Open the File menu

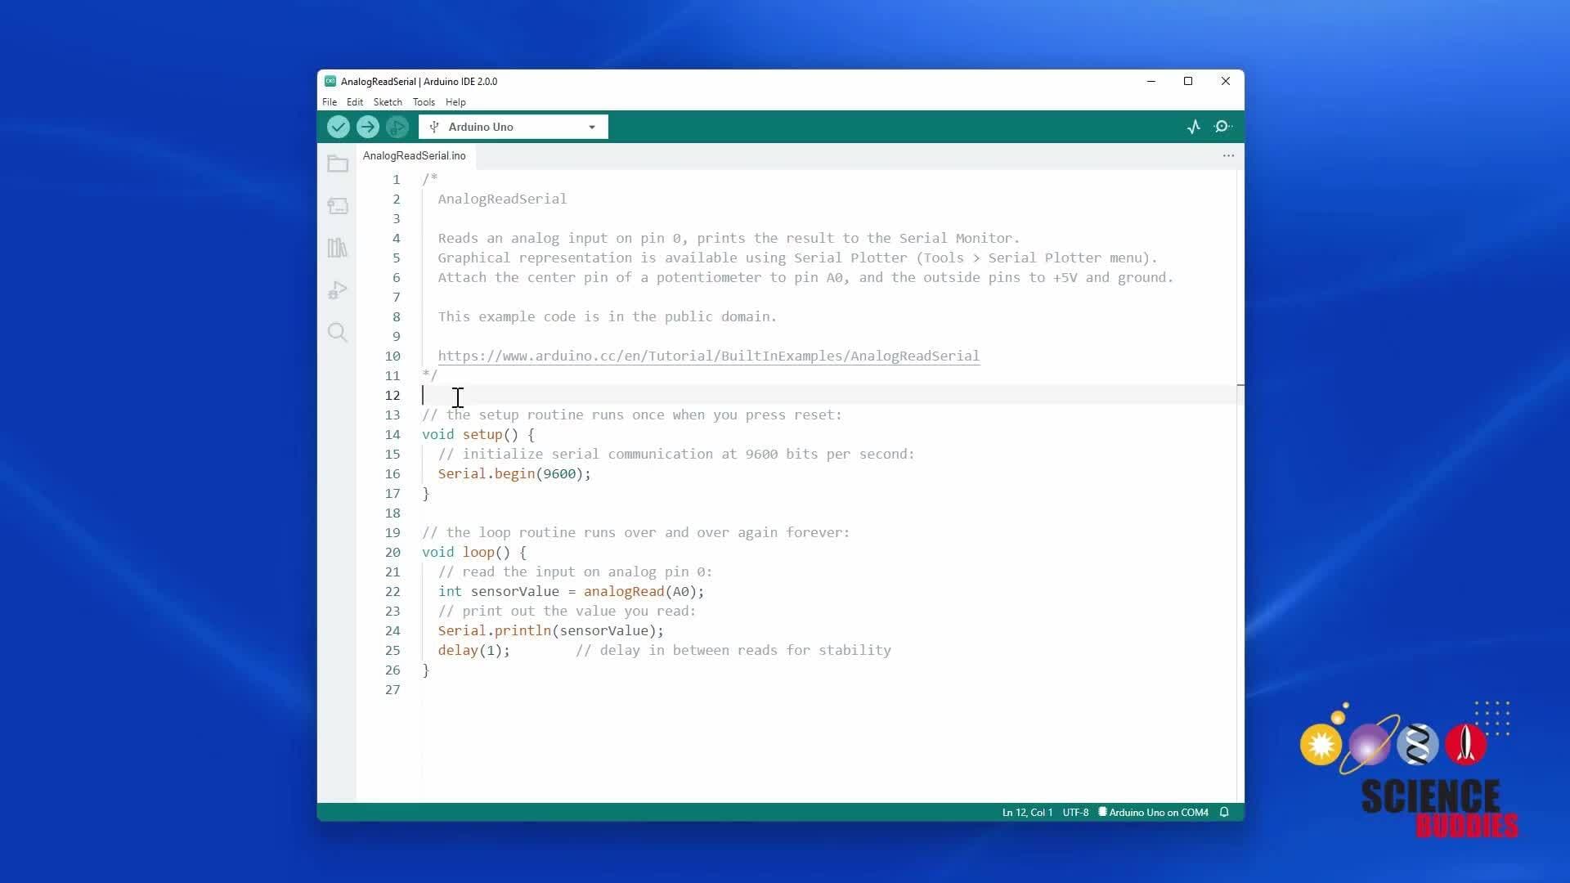coord(330,102)
